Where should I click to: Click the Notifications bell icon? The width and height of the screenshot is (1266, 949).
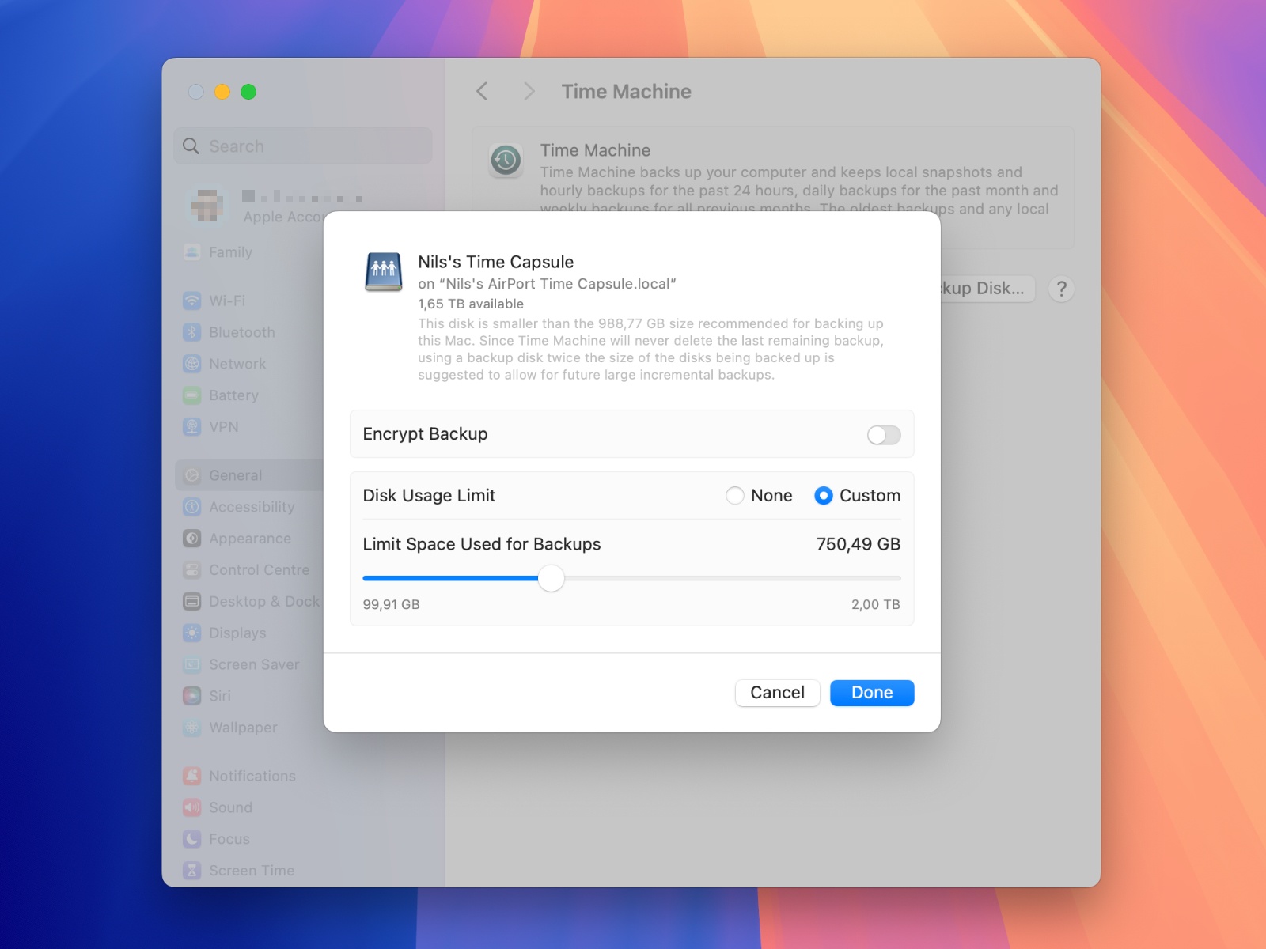(x=192, y=777)
